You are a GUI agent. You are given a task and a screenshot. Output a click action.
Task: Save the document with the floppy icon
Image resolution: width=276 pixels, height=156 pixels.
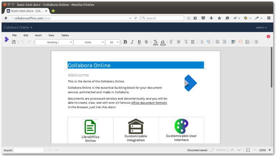14,42
